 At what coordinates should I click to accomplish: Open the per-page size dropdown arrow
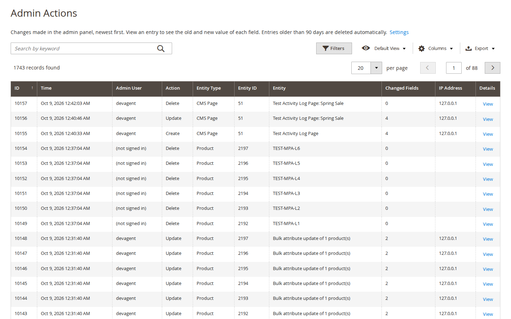click(376, 68)
